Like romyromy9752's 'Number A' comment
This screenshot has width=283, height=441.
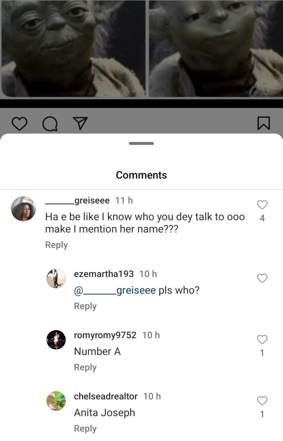coord(262,339)
